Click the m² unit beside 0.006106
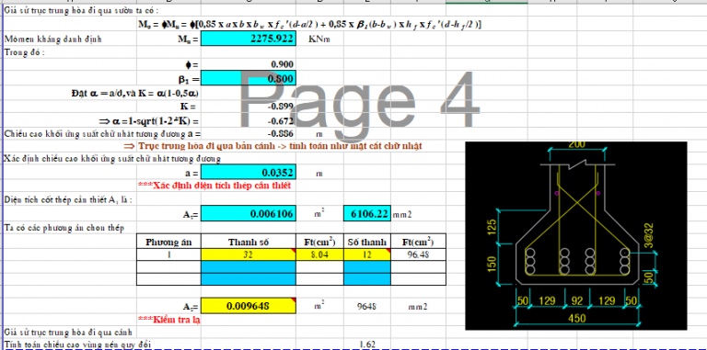This screenshot has height=350, width=707. pos(319,214)
